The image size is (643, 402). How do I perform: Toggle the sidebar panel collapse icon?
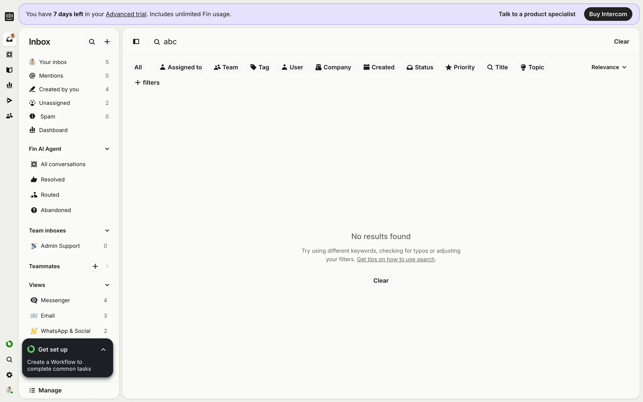click(x=136, y=42)
